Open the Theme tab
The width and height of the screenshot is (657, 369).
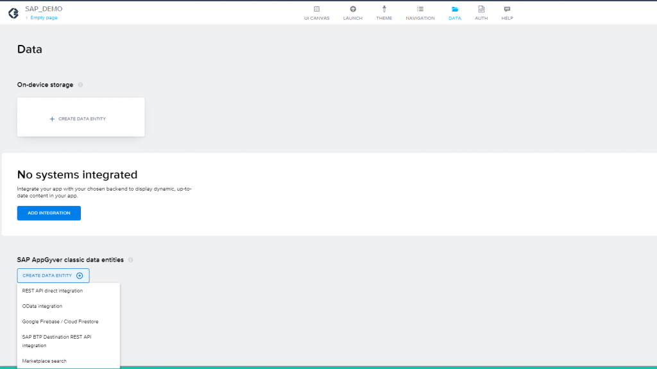pos(384,13)
